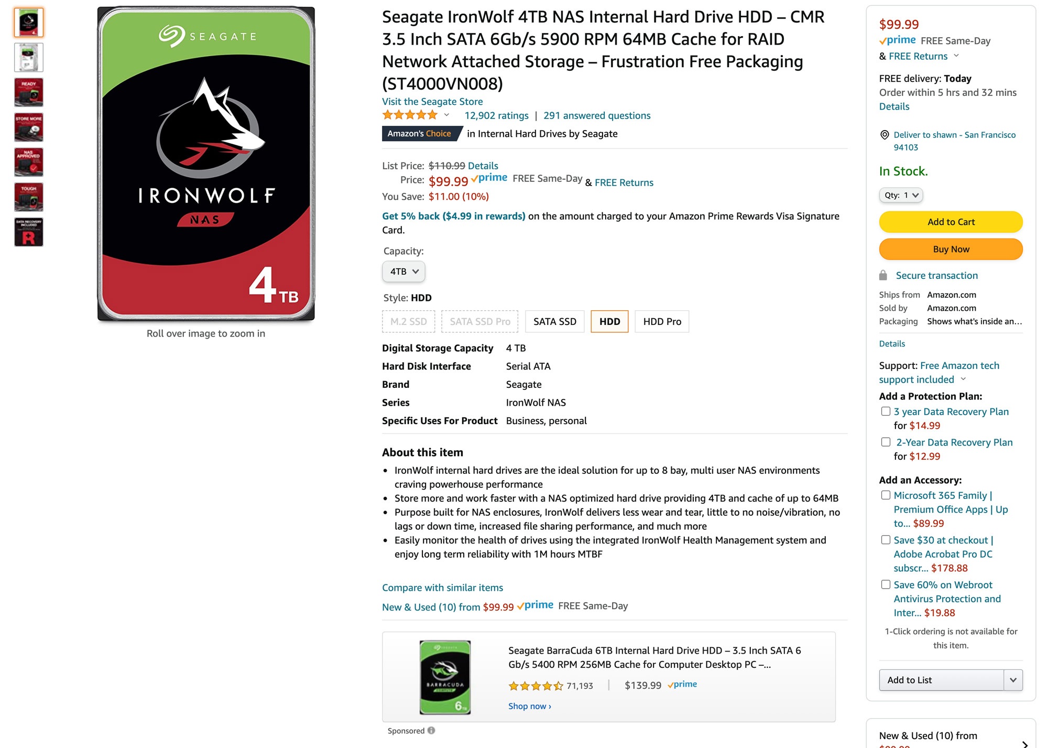The image size is (1048, 748).
Task: Click the secure transaction lock icon
Action: [883, 275]
